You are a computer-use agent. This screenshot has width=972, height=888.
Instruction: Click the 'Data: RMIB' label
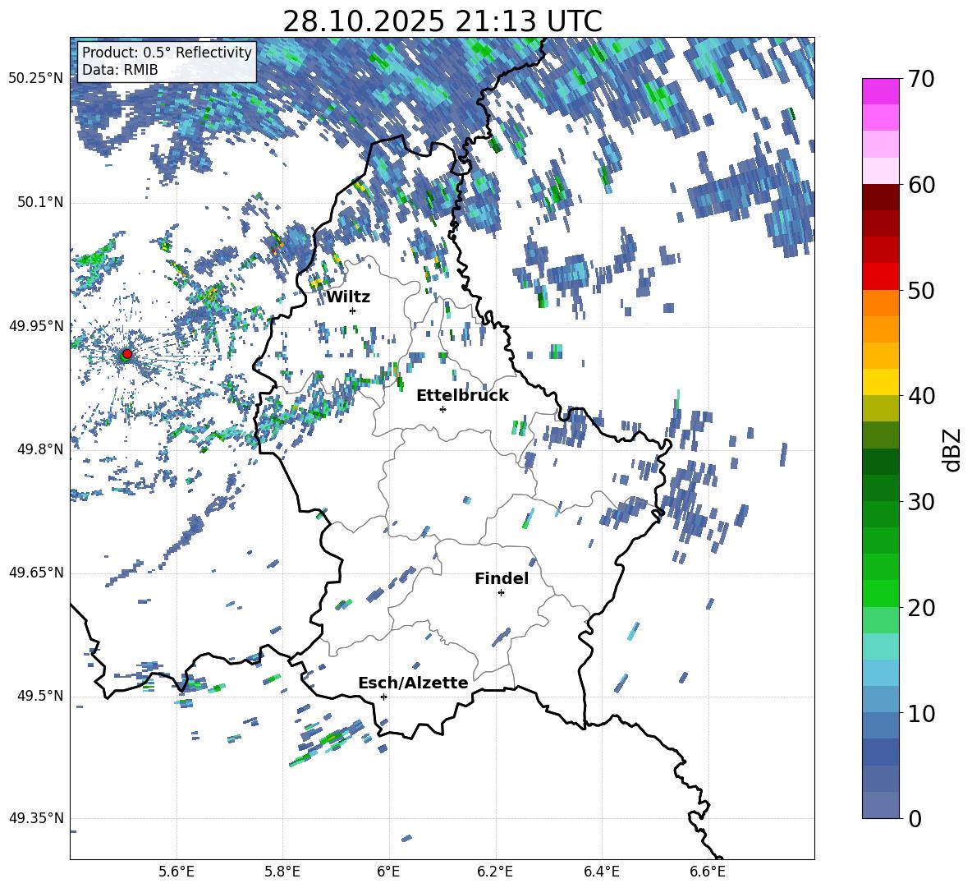tap(120, 70)
